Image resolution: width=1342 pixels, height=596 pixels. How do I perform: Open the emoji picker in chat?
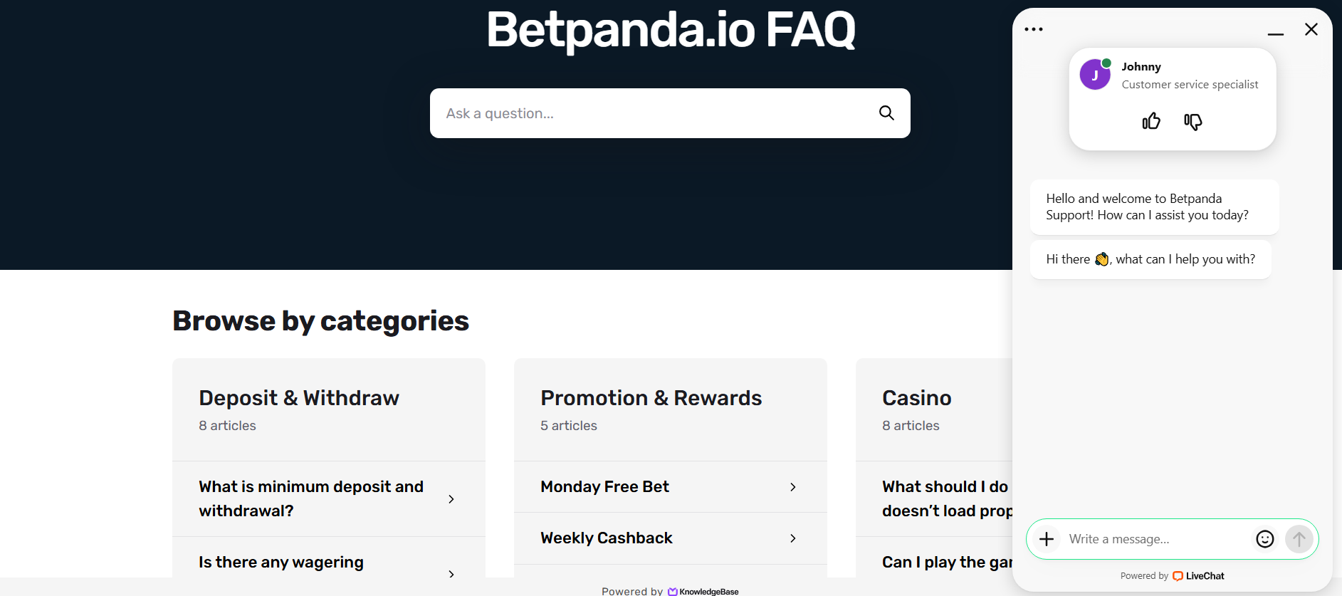coord(1265,539)
